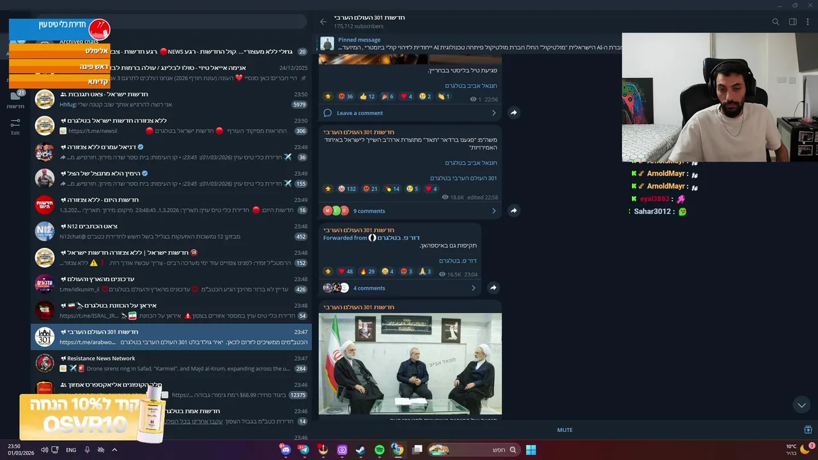Select the חדשות 301 העולם הערבי chat row
The image size is (818, 460).
(x=171, y=337)
